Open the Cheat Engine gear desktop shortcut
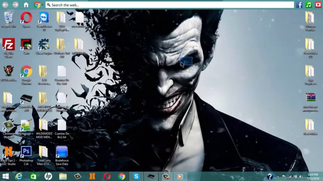Image resolution: width=323 pixels, height=181 pixels. tap(44, 47)
